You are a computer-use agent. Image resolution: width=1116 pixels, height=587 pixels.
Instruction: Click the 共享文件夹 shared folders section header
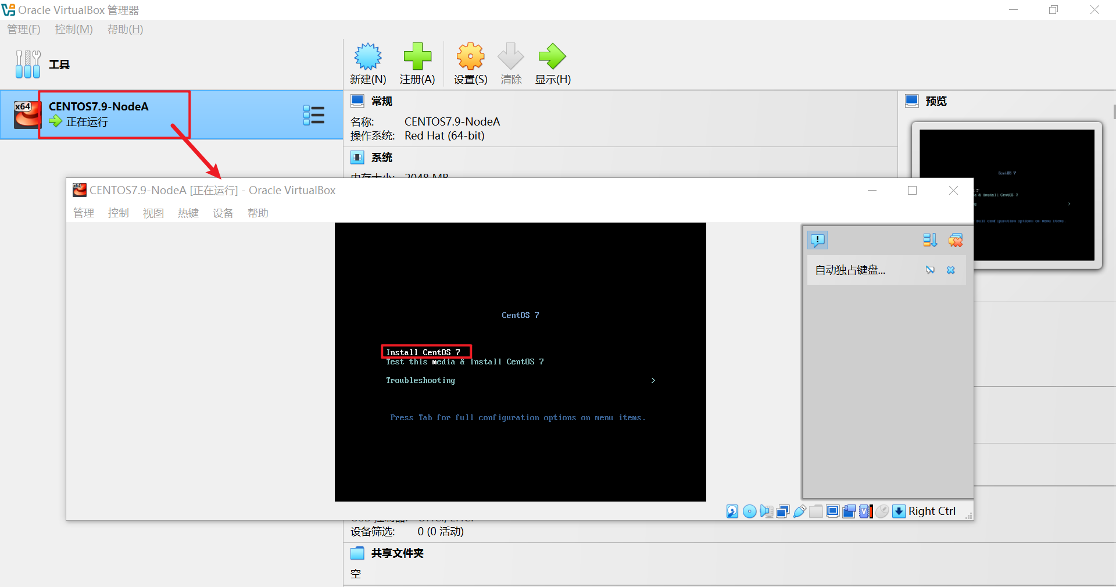(x=398, y=553)
